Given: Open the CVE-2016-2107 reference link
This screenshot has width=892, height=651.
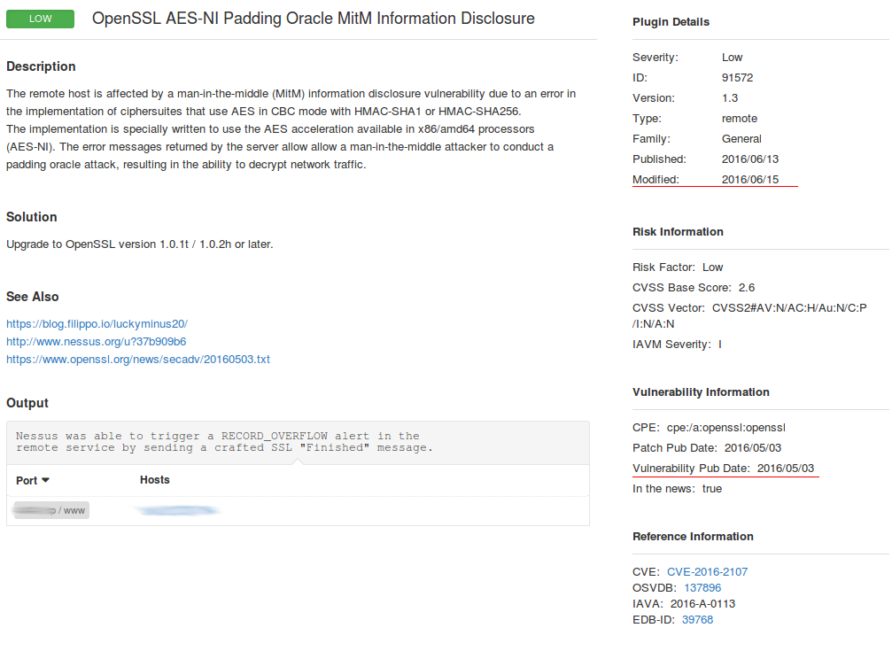Looking at the screenshot, I should (x=707, y=572).
